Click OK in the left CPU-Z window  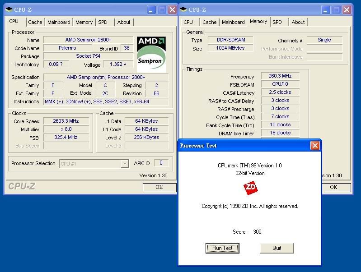pyautogui.click(x=159, y=187)
